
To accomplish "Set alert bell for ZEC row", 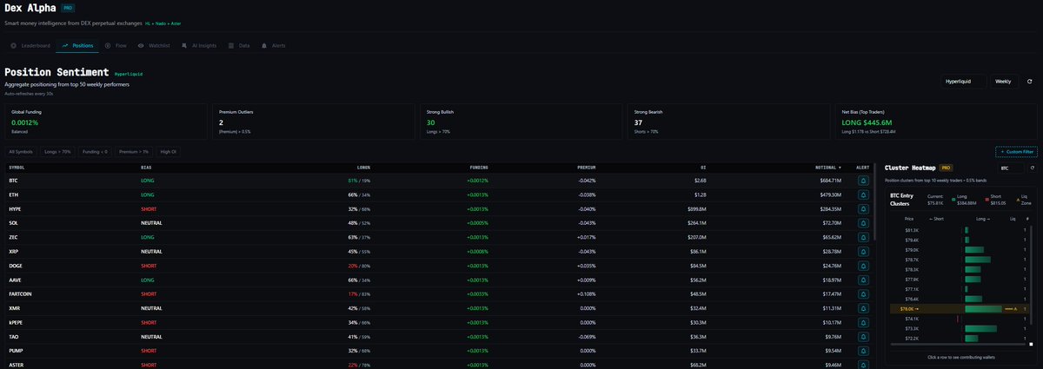I will pos(863,237).
